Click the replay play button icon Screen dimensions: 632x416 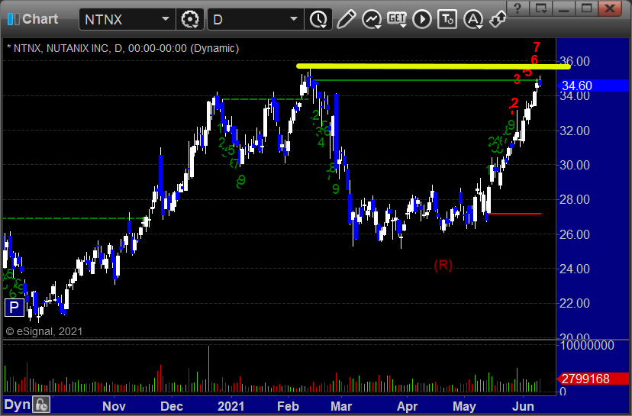click(422, 19)
